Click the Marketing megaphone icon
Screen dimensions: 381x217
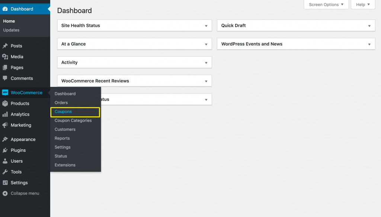coord(5,125)
